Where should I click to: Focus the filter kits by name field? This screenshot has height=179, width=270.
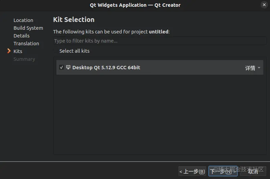(160, 41)
